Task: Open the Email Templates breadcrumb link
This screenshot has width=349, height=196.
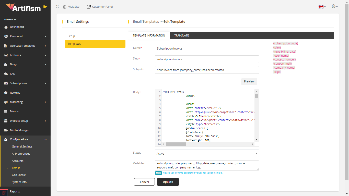Action: tap(146, 22)
